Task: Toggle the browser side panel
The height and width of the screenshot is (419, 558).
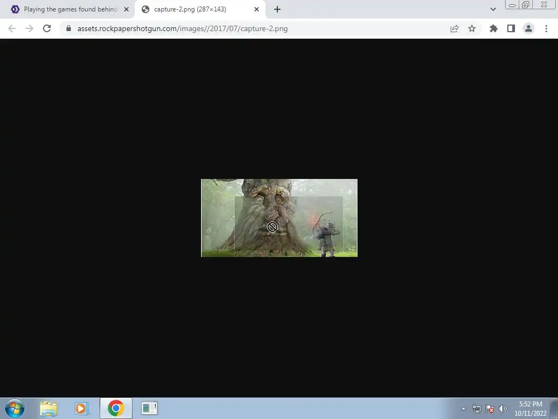Action: (511, 28)
